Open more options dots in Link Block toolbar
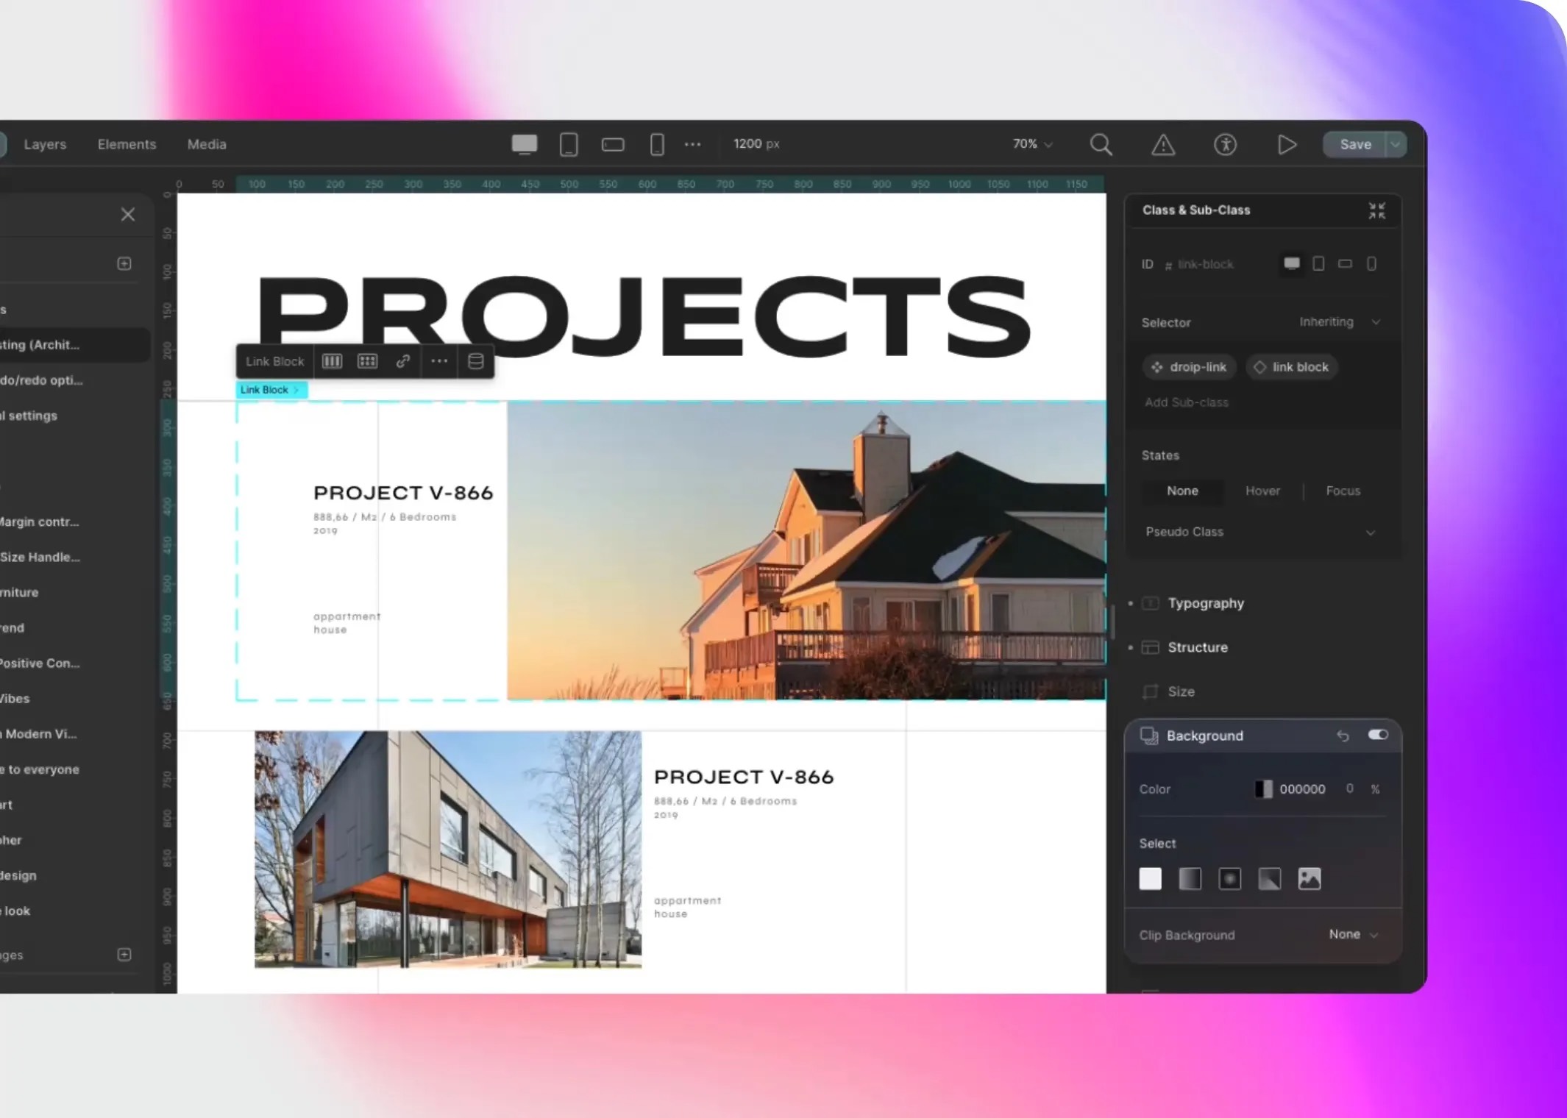The width and height of the screenshot is (1567, 1118). click(439, 361)
